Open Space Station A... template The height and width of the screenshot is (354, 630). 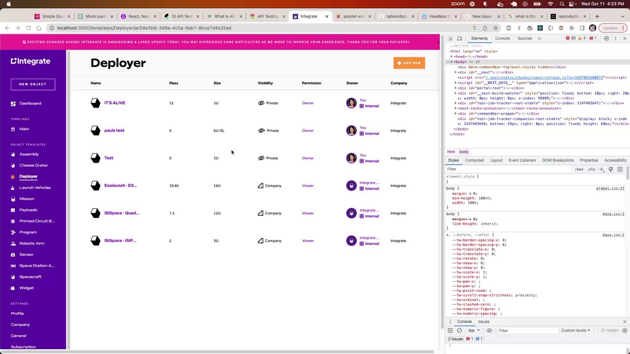coord(32,265)
